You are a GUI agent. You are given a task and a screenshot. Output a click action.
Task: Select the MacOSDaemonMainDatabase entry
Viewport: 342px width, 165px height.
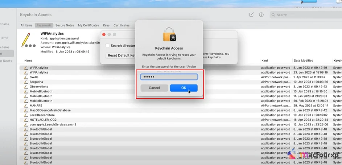[x=181, y=110]
